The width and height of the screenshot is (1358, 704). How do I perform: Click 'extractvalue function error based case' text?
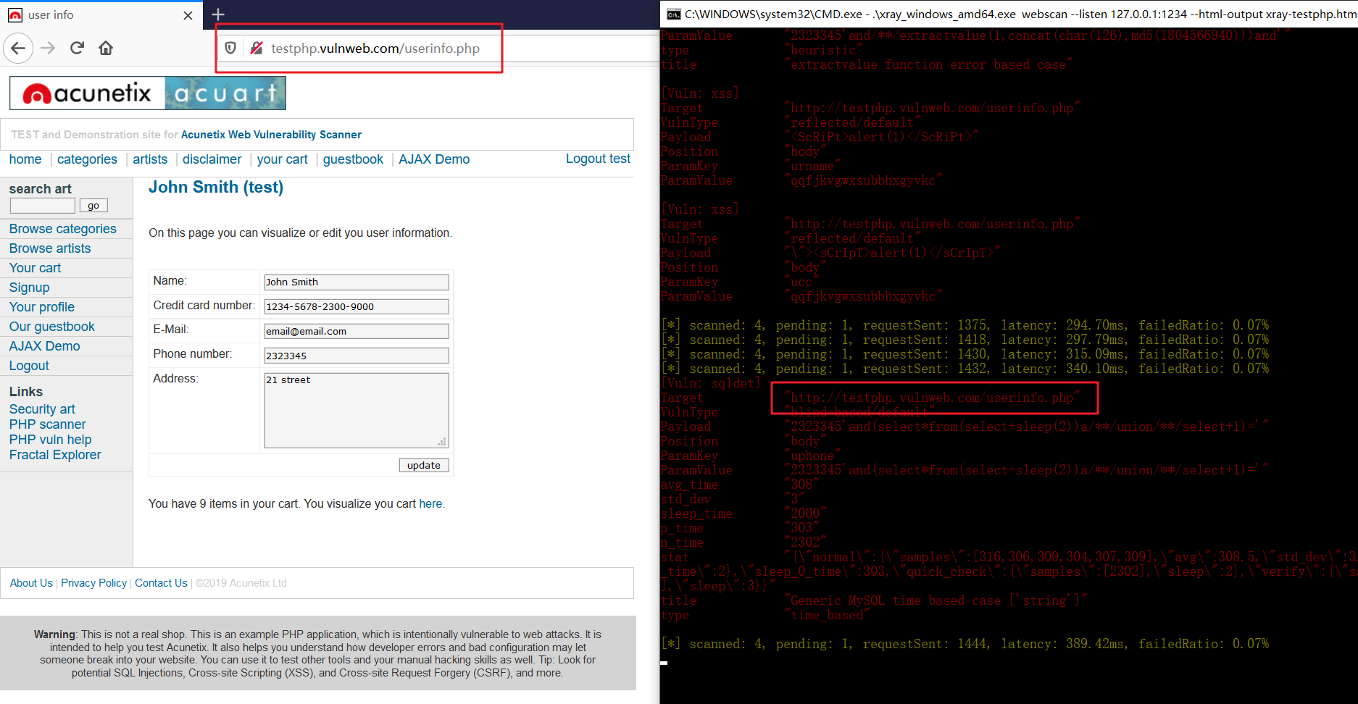tap(928, 64)
